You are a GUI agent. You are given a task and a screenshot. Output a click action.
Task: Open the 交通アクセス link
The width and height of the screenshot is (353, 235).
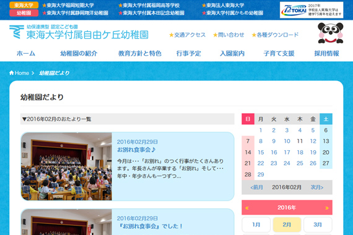pos(187,35)
